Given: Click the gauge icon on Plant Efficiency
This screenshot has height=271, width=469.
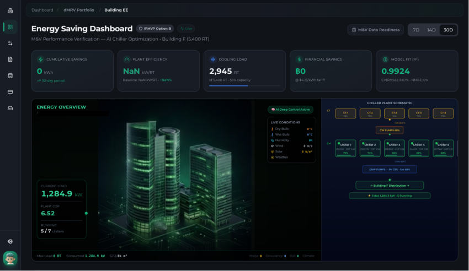Looking at the screenshot, I should click(127, 59).
